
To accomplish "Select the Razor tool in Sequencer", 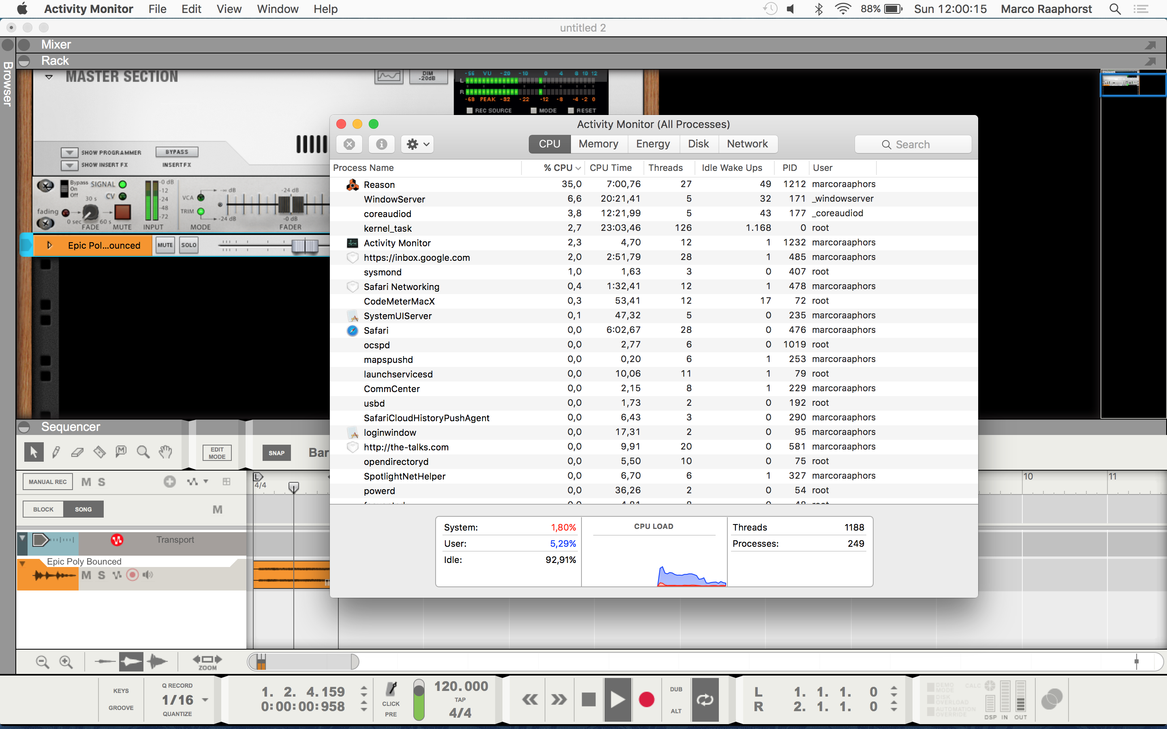I will pos(99,452).
